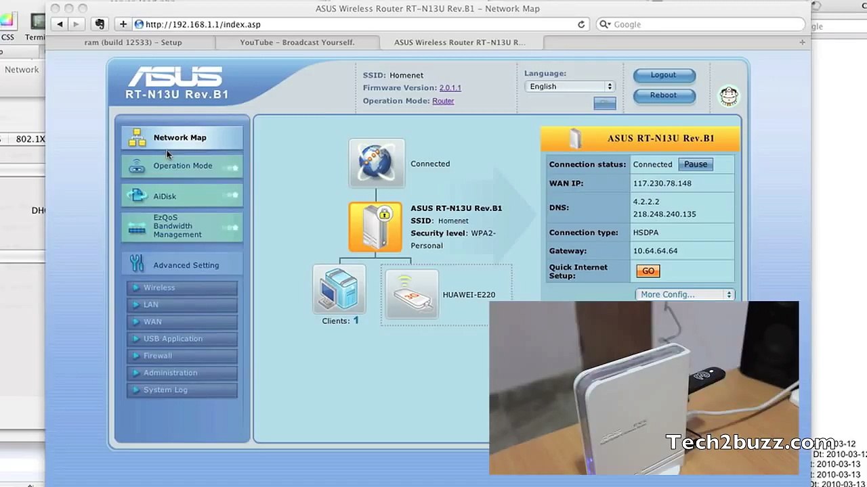Select the Internet globe icon in network map
Image resolution: width=867 pixels, height=487 pixels.
(x=377, y=163)
